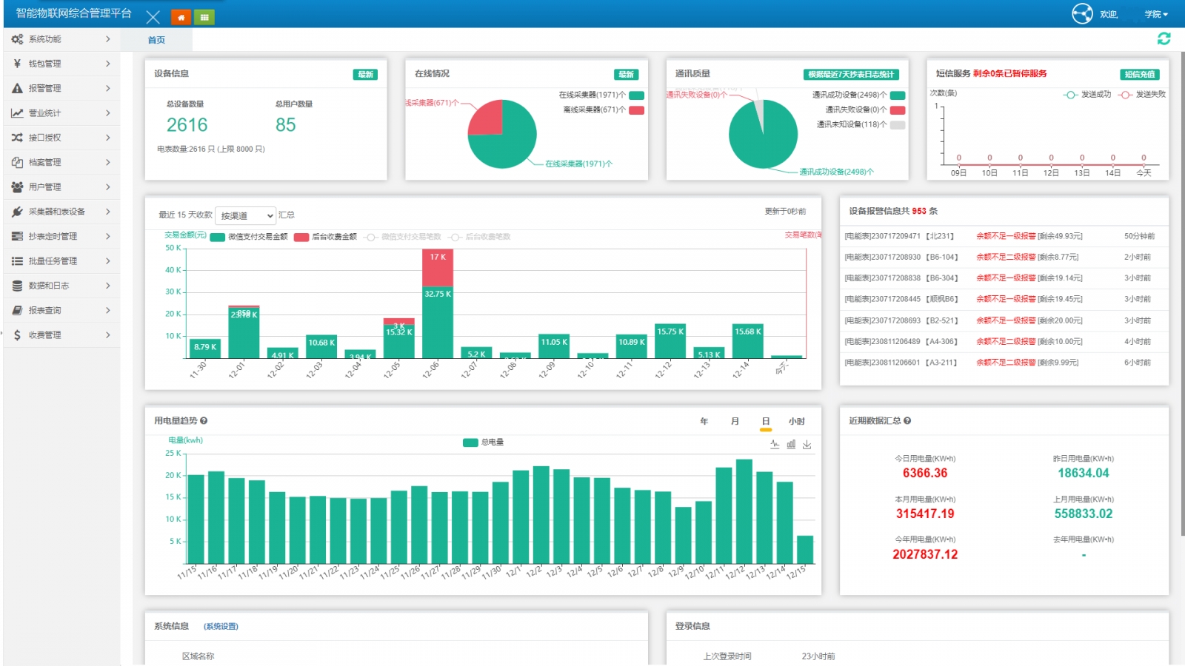Switch power trend to 小时 view
Screen dimensions: 1185x666
point(796,421)
